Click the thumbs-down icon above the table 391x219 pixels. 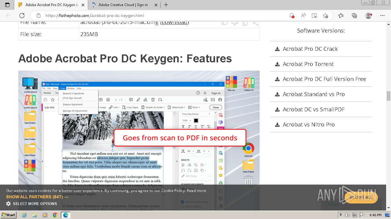[x=235, y=23]
